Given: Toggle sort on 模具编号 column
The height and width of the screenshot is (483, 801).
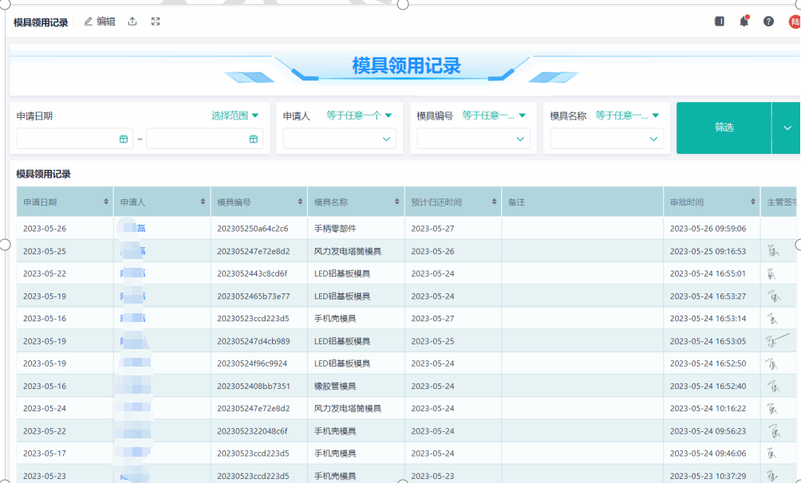Looking at the screenshot, I should pyautogui.click(x=301, y=202).
